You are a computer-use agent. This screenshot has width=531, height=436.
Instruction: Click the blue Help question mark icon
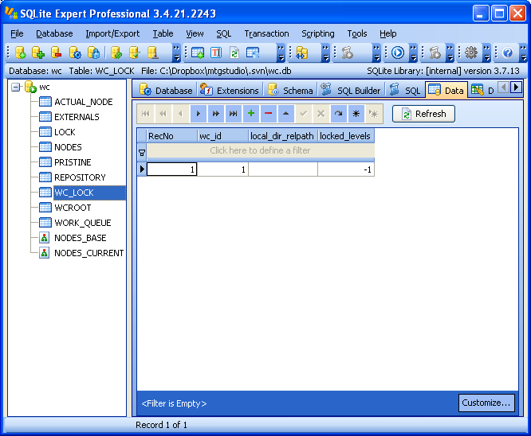(508, 53)
